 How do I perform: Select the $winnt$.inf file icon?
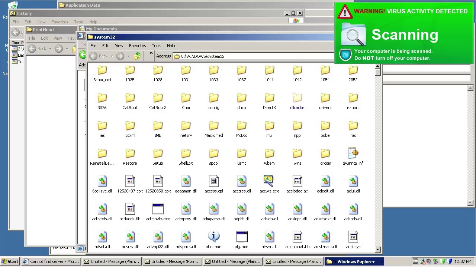click(x=353, y=154)
